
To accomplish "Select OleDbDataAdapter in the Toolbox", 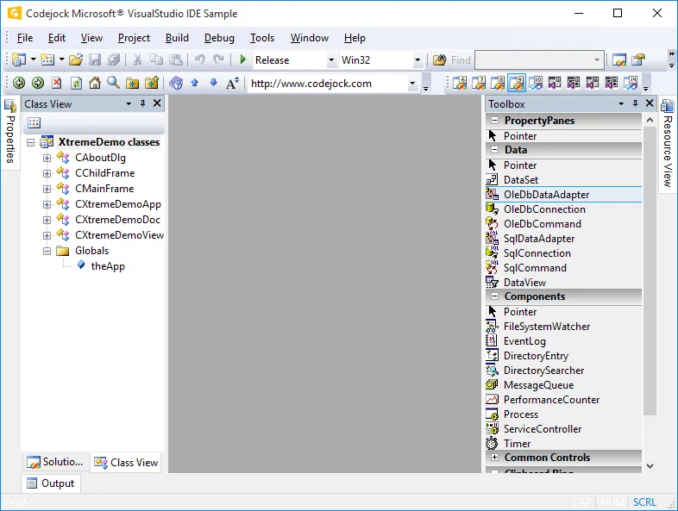I will (563, 195).
